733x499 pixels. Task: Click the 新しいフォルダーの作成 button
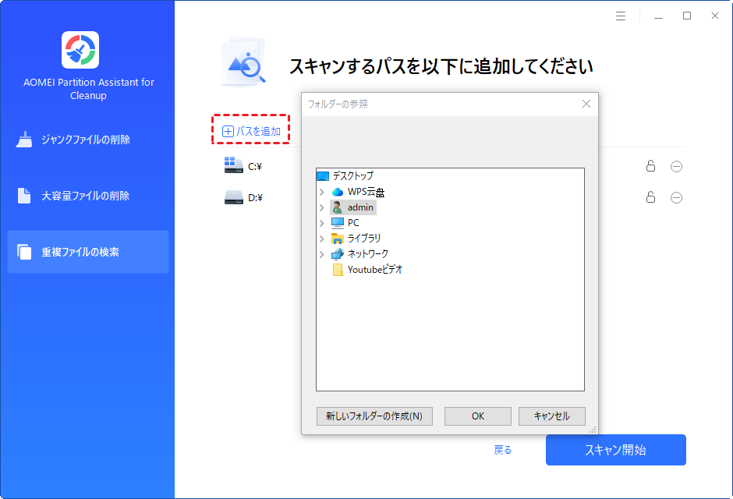click(374, 416)
